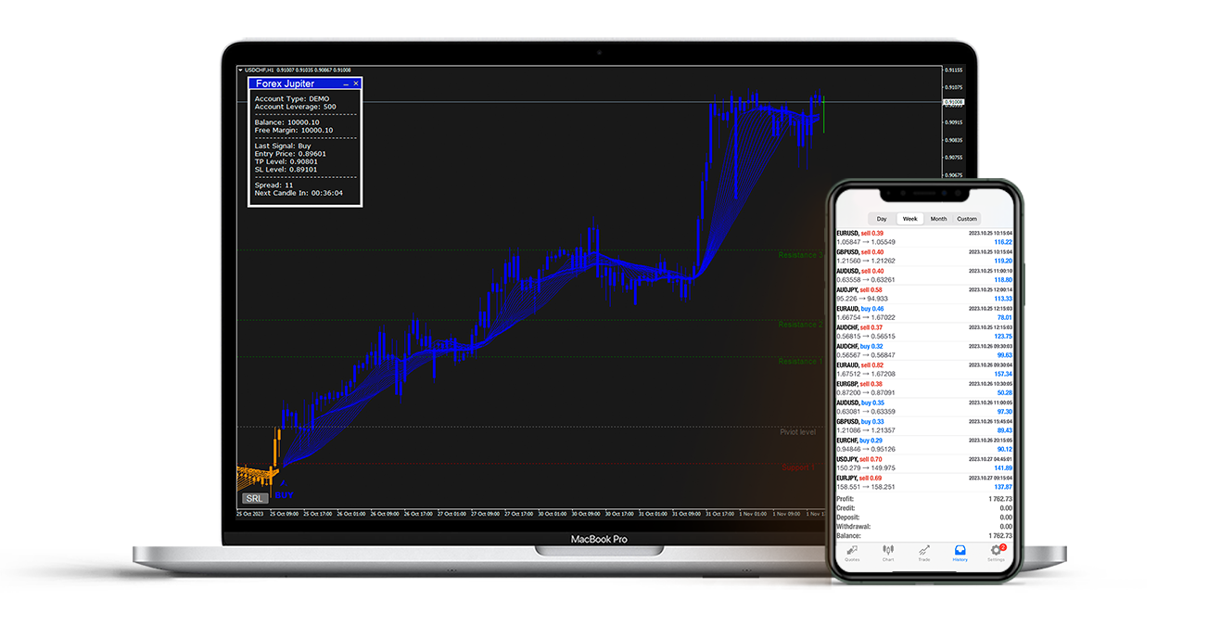Click Spread: 11 text
1208x639 pixels.
coord(274,185)
